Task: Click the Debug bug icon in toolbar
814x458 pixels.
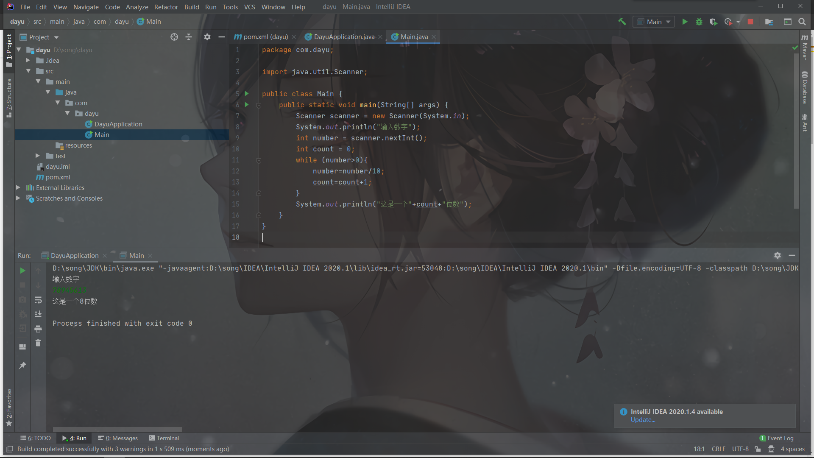Action: pyautogui.click(x=699, y=22)
